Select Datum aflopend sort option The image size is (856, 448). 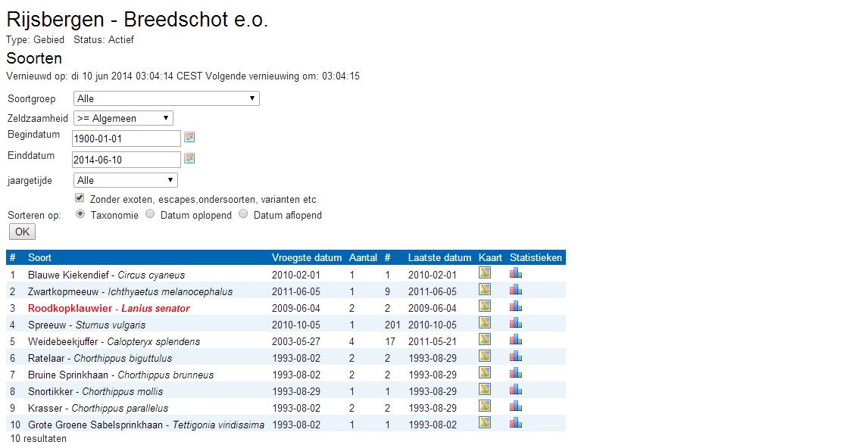pos(243,214)
